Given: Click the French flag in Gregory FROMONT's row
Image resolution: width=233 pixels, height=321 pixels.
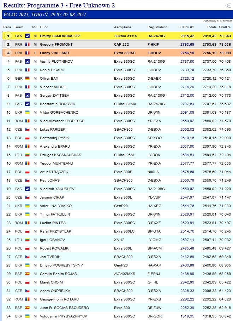Looking at the screenshot, I should point(28,45).
